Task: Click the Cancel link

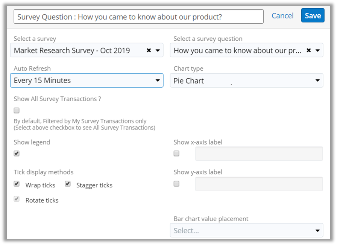Action: click(x=282, y=16)
